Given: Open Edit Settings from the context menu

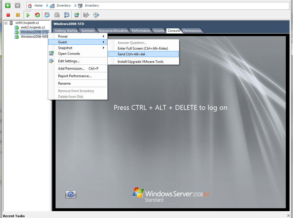Looking at the screenshot, I should (x=69, y=61).
